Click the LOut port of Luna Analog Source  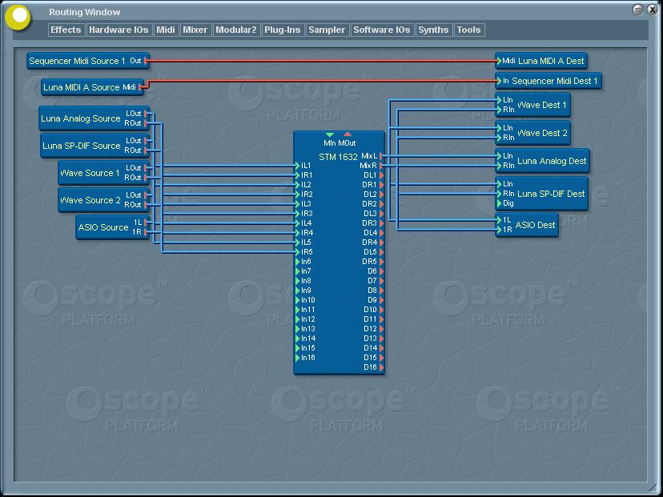pos(146,114)
